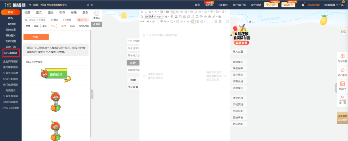Open 热门素材 on right sidebar
This screenshot has height=141, width=348.
pyautogui.click(x=343, y=73)
